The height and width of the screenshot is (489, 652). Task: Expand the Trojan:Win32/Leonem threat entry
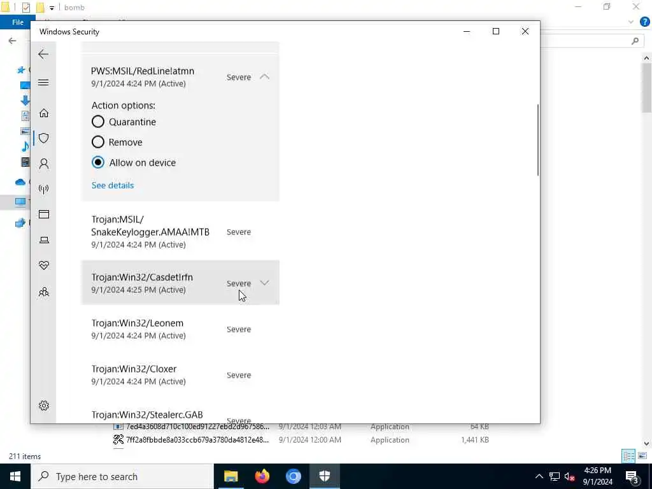[180, 329]
